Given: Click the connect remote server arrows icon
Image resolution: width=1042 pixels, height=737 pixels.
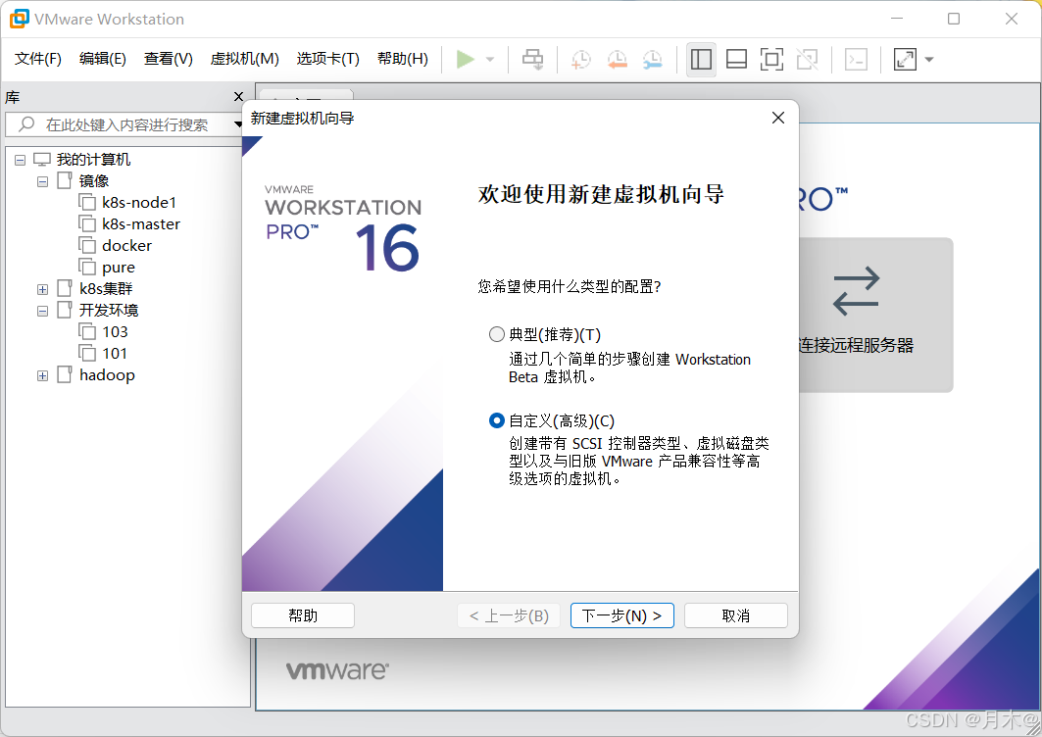Looking at the screenshot, I should 856,291.
